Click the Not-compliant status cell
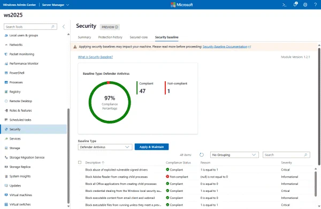 pos(177,177)
